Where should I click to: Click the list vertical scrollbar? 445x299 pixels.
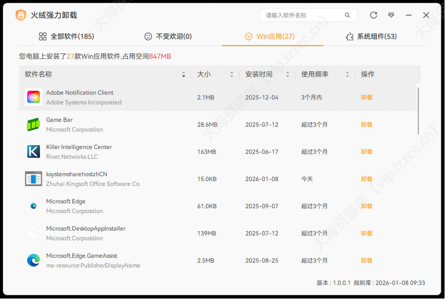pos(418,111)
